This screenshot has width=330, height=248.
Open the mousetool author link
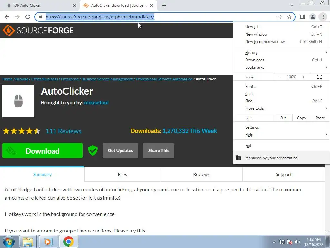(x=96, y=102)
